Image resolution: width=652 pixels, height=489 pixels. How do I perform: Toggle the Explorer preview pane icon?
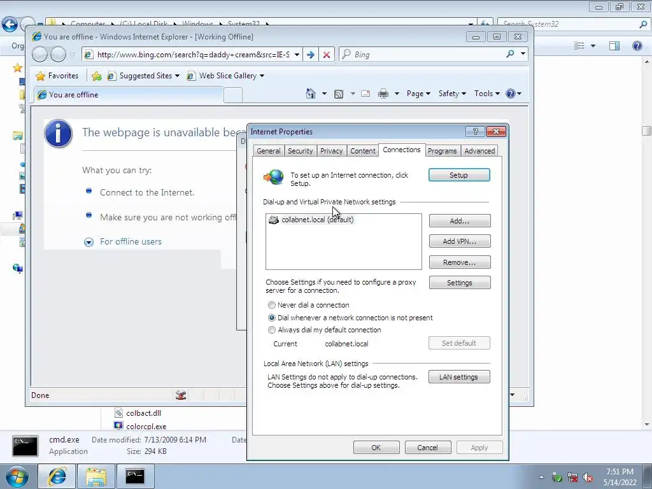614,46
